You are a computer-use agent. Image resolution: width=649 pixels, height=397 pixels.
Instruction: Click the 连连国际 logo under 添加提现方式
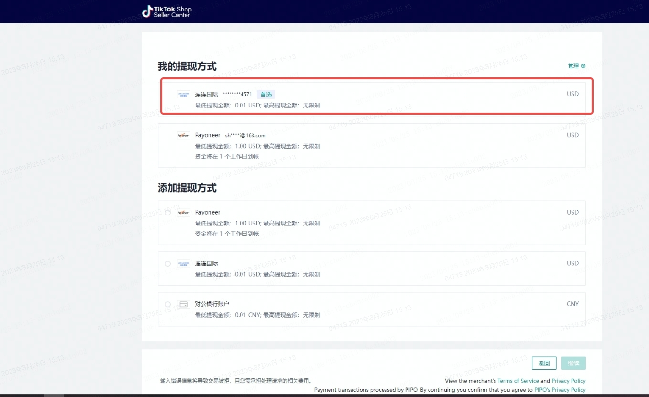click(184, 264)
